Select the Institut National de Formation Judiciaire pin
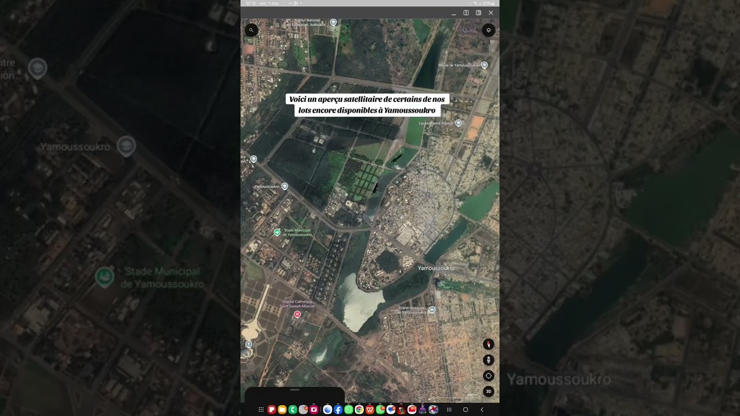This screenshot has height=416, width=740. [333, 23]
